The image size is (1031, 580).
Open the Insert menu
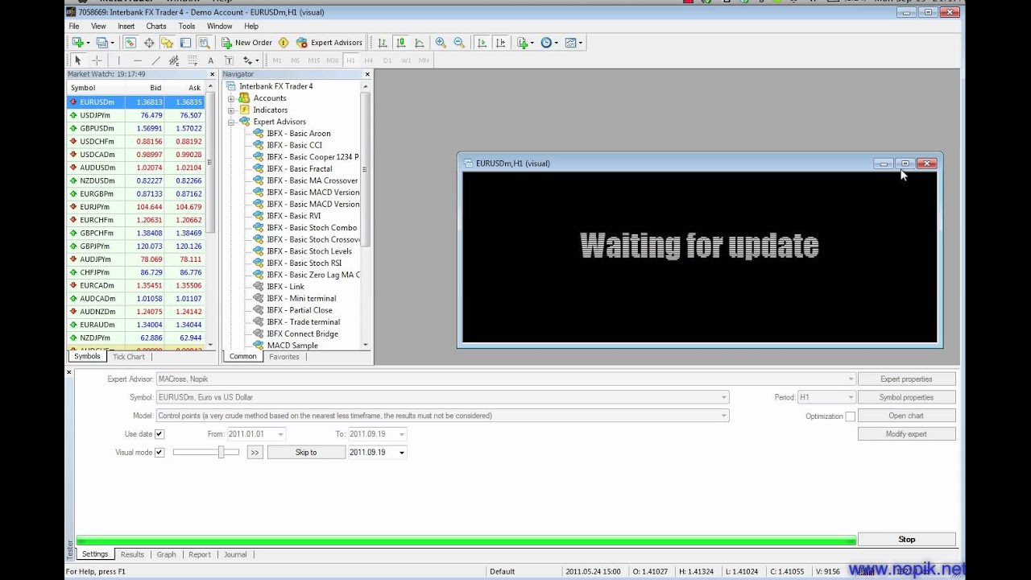coord(126,27)
